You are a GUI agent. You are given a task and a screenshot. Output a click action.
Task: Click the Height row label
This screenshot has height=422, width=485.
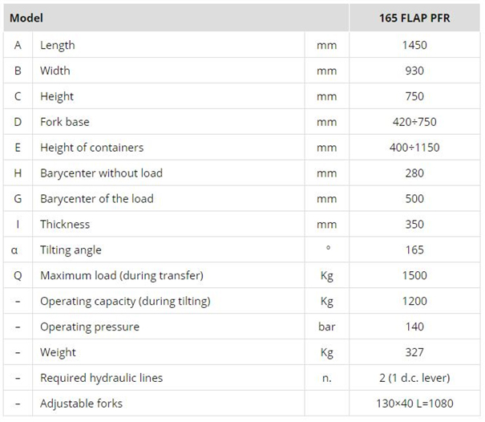pos(57,96)
